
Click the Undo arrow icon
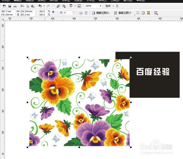pyautogui.click(x=40, y=6)
